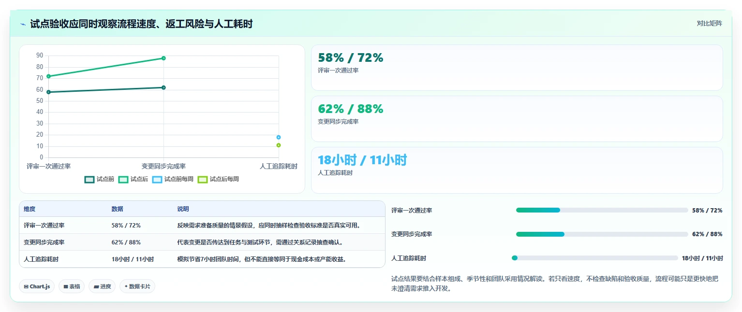Click 人工追踪耗时 caption under 18小时 card
The image size is (742, 312).
pos(335,173)
